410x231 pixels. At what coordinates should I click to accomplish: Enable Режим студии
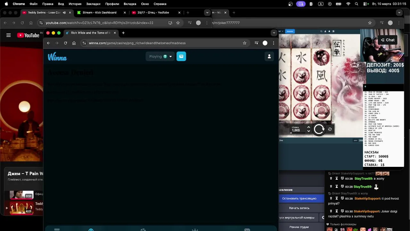(299, 227)
